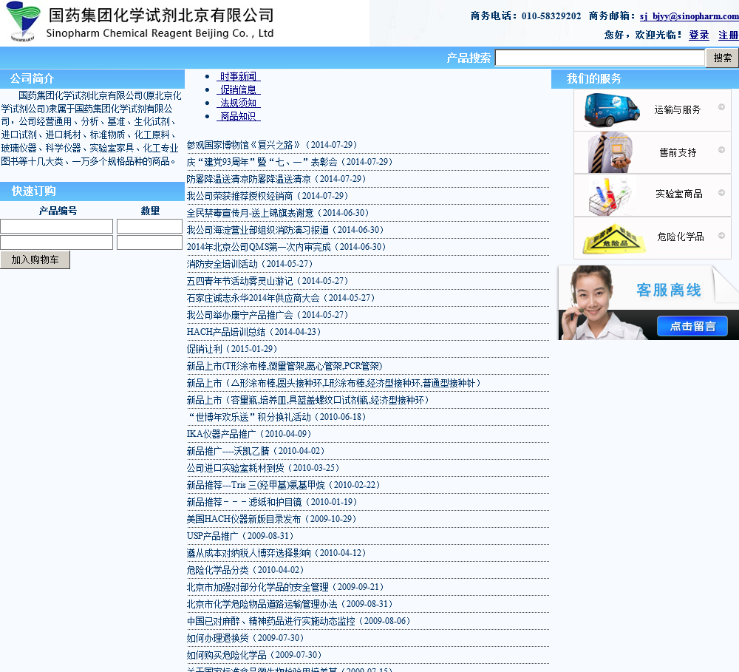The height and width of the screenshot is (672, 739).
Task: Click the 注册 register link
Action: [x=729, y=35]
